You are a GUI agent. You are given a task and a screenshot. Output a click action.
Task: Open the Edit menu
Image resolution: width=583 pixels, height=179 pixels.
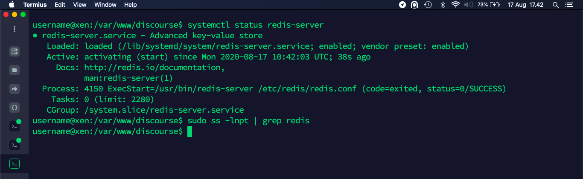coord(60,5)
